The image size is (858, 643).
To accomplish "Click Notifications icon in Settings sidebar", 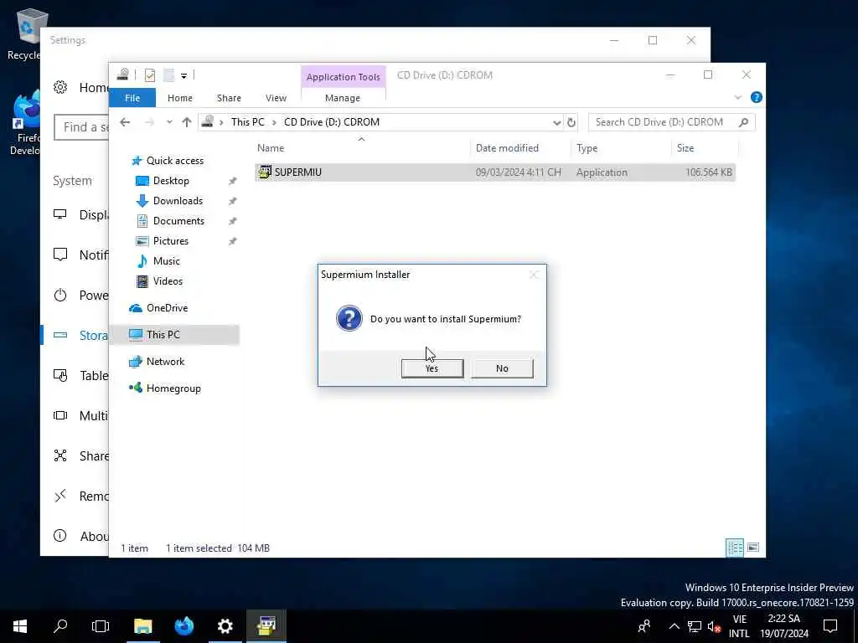I will (x=60, y=255).
